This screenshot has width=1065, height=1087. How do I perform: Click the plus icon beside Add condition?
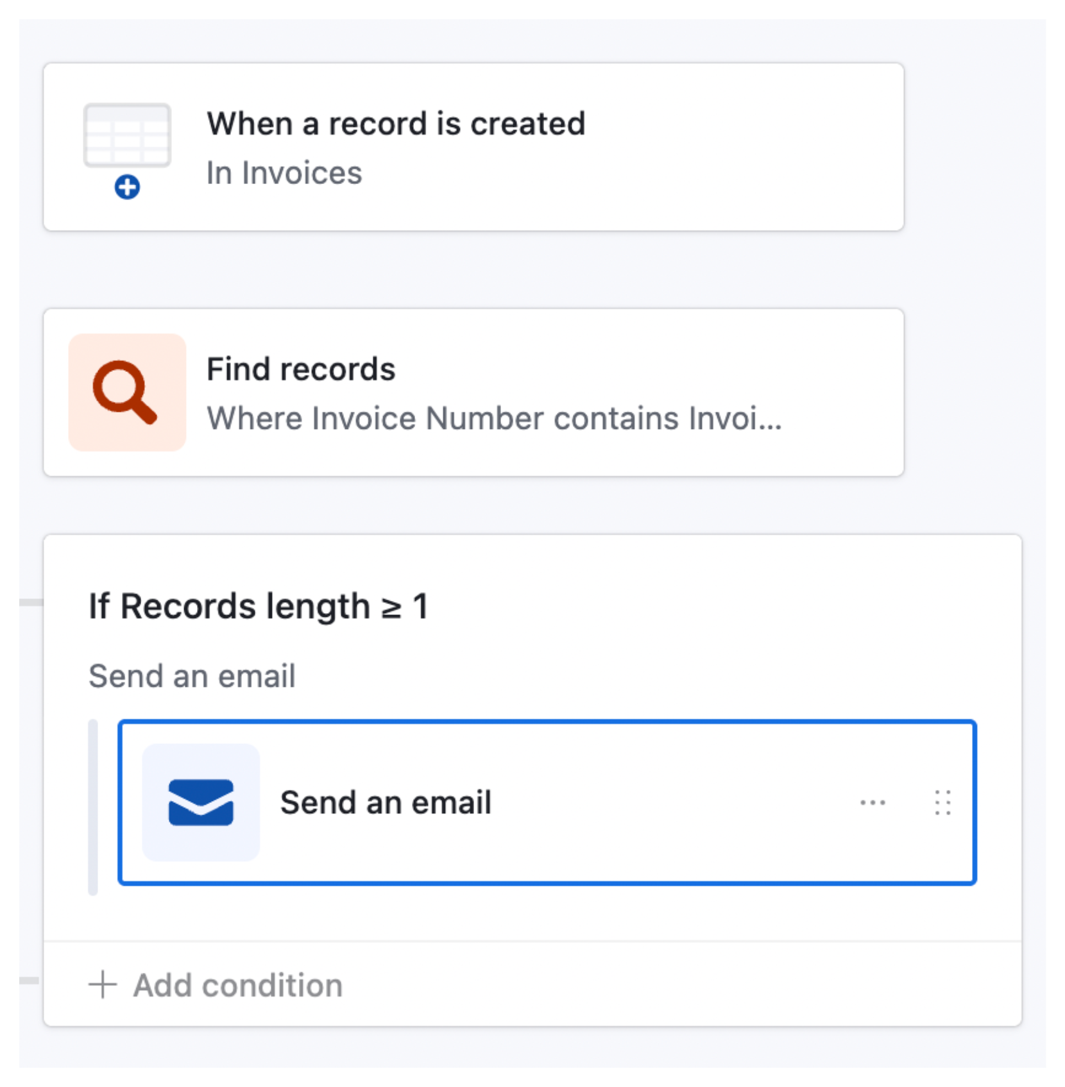tap(103, 984)
